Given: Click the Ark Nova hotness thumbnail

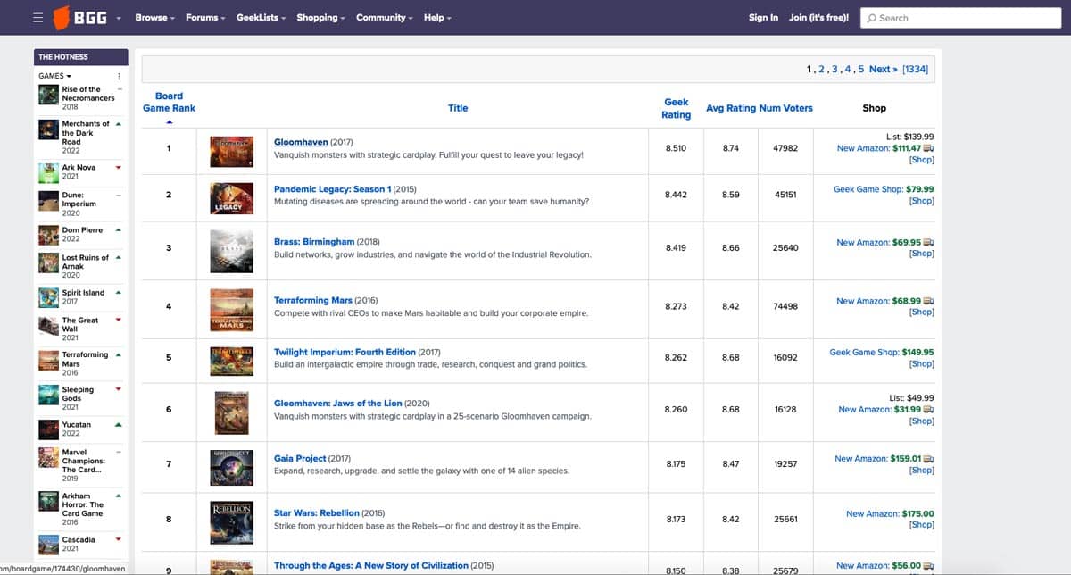Looking at the screenshot, I should click(48, 171).
